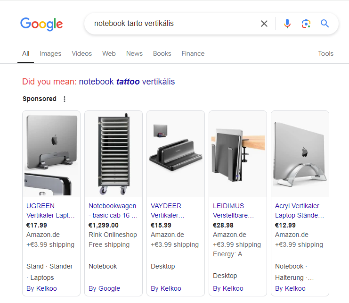Switch to the Images tab
349x303 pixels.
(x=50, y=53)
